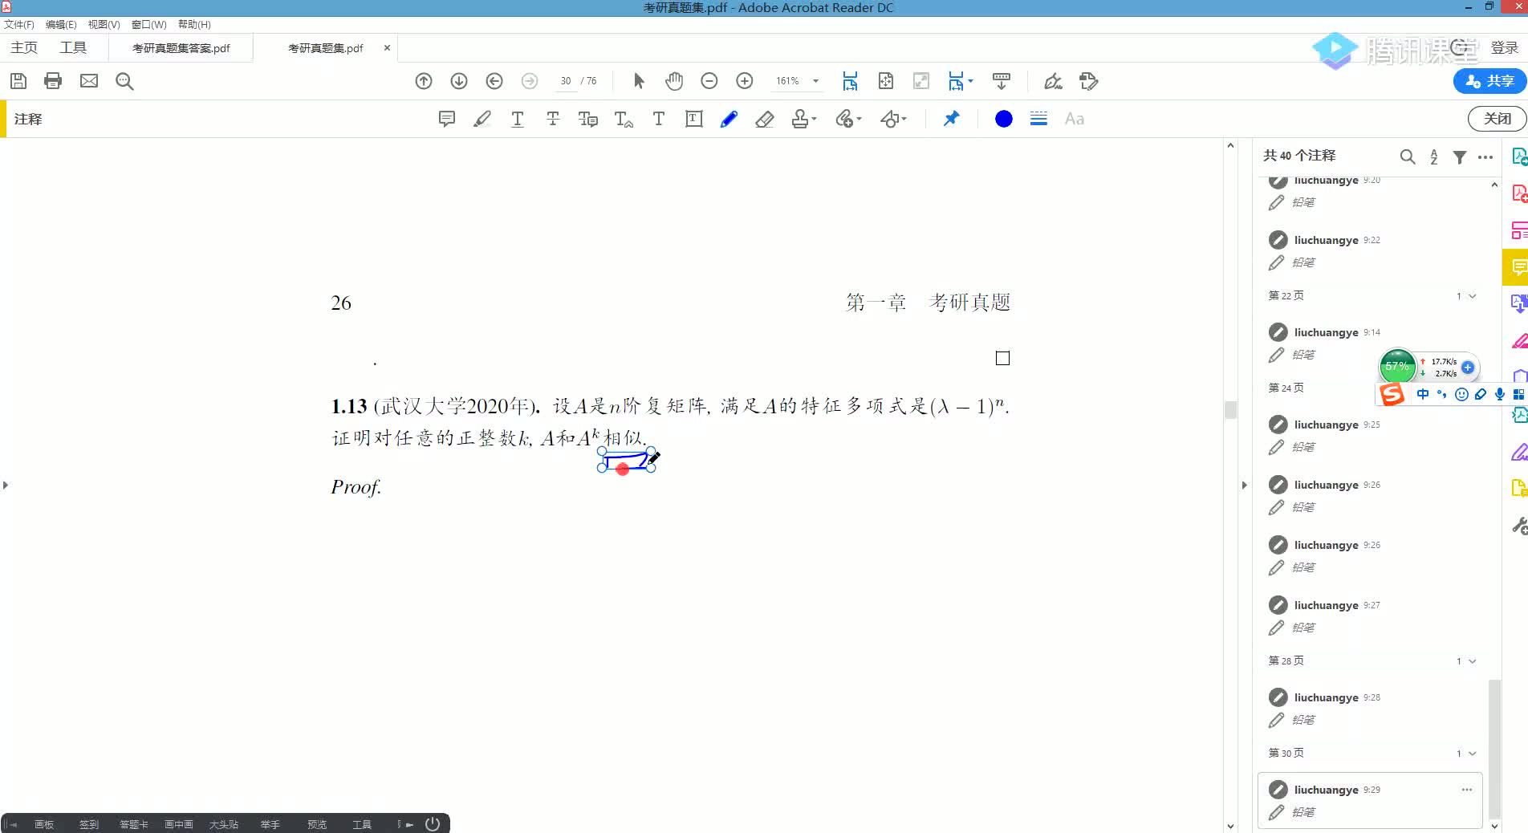Screen dimensions: 1528x833
Task: Click 举手 raise hand in bottom bar
Action: pos(270,824)
